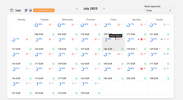Click the padlock lock icon

[31, 10]
